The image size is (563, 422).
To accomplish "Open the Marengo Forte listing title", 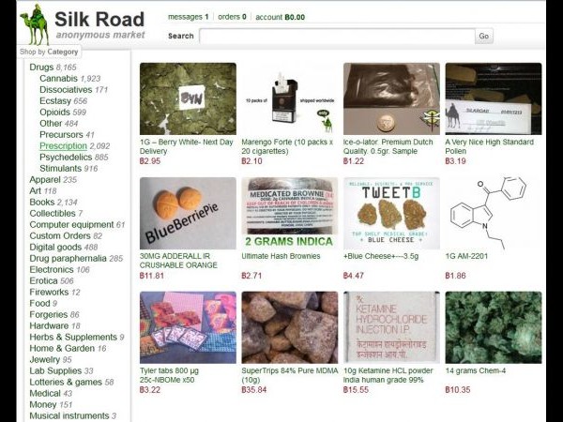I will point(287,146).
